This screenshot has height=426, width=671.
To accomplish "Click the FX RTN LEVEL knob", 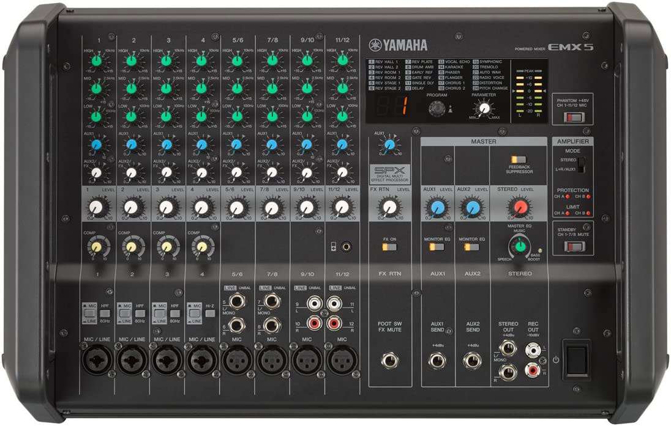I will coord(386,208).
